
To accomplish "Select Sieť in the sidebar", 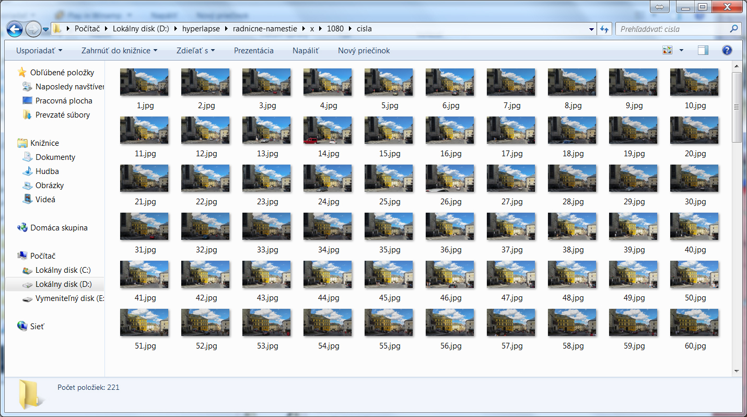I will (x=31, y=327).
